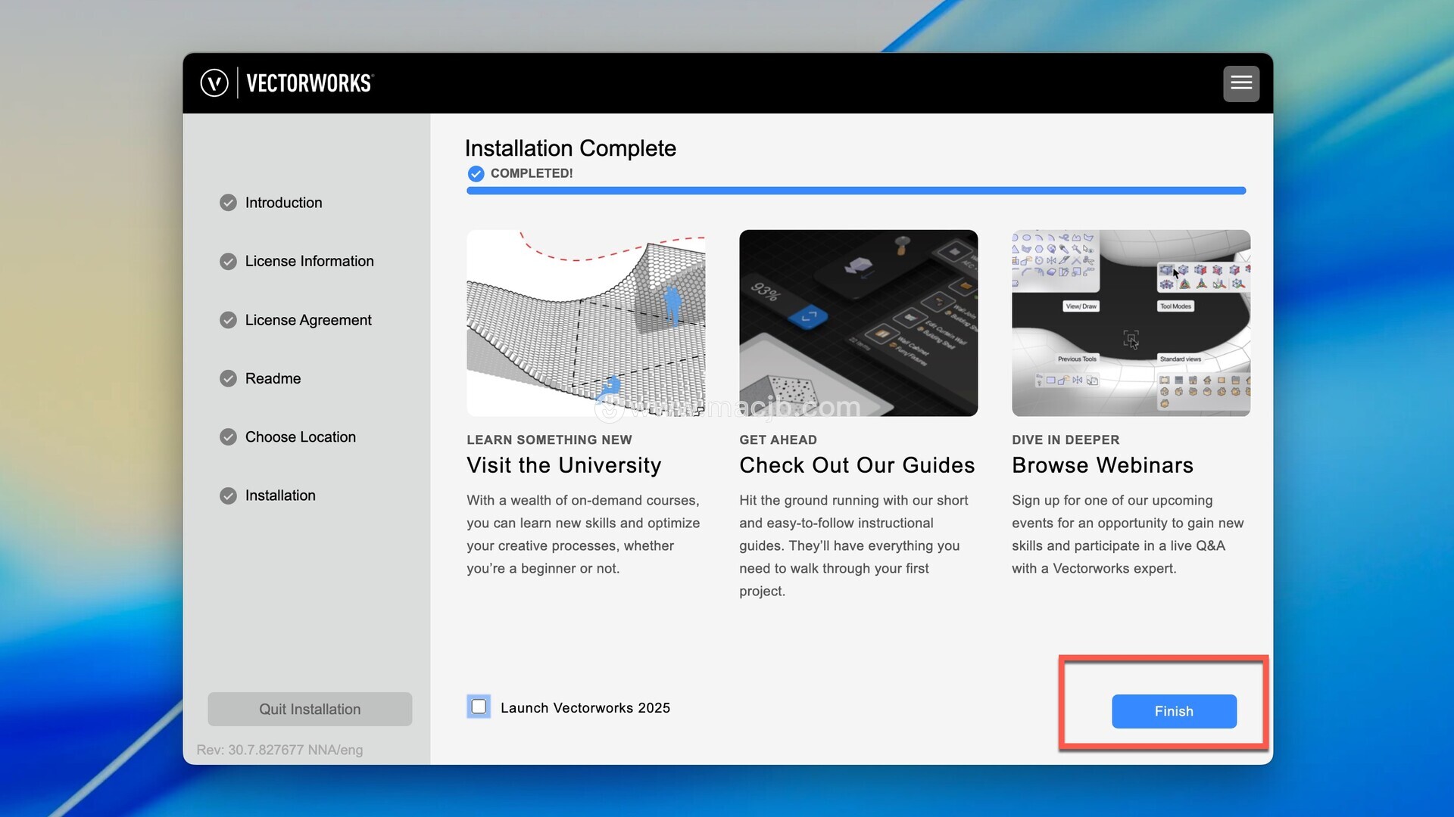Click the License Information checkmark icon
Screen dimensions: 1454x817
(228, 262)
